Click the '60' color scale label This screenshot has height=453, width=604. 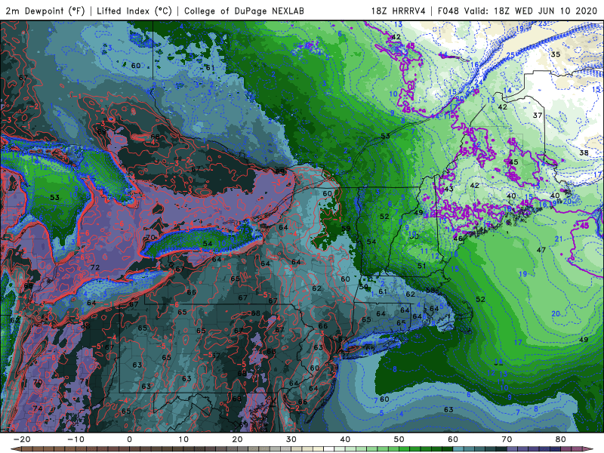(453, 439)
